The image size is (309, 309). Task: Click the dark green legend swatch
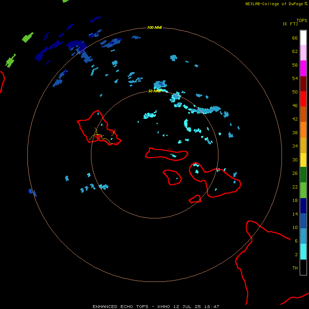coord(303,175)
